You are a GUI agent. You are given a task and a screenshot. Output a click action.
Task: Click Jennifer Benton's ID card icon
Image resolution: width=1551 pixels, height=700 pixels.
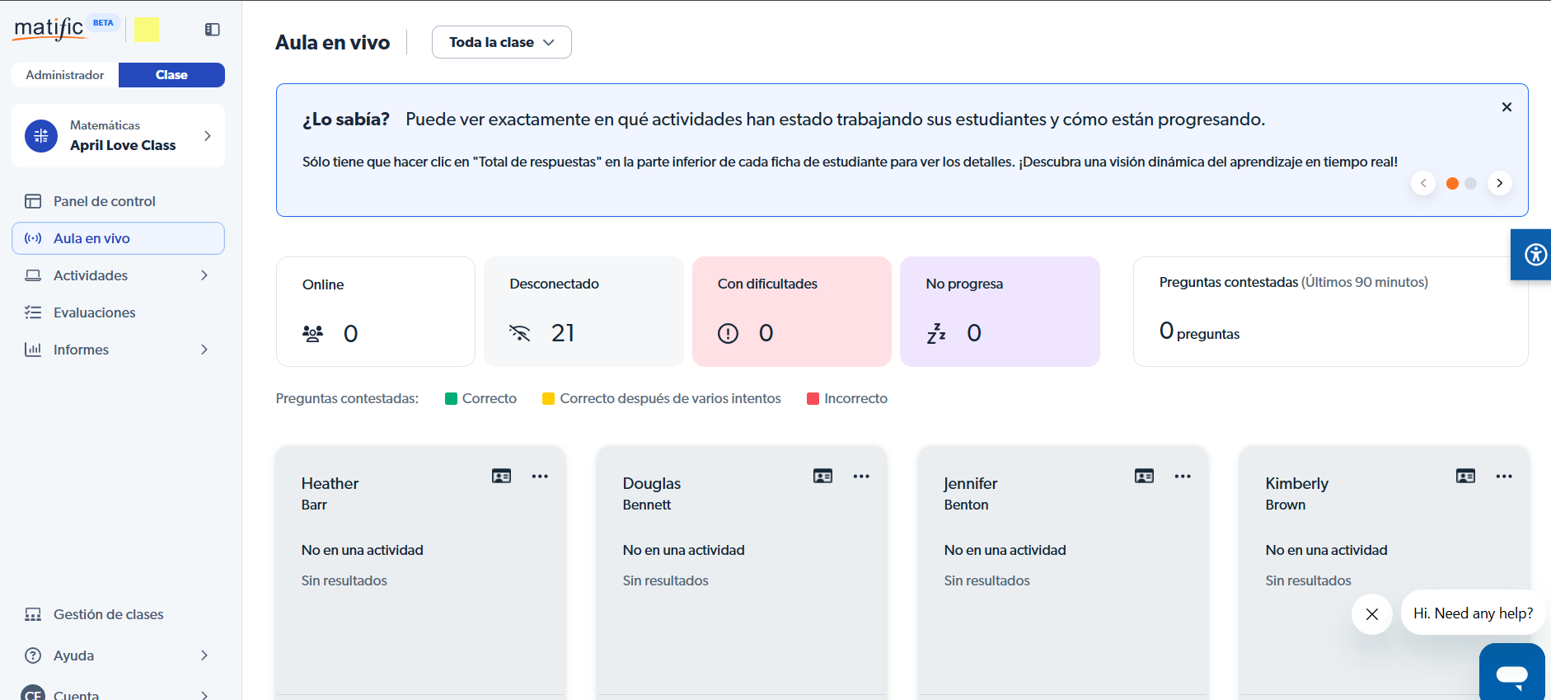pyautogui.click(x=1144, y=476)
